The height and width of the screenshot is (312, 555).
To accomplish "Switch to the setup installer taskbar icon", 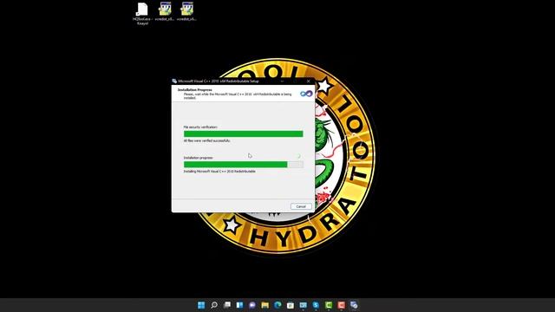I will click(x=354, y=305).
